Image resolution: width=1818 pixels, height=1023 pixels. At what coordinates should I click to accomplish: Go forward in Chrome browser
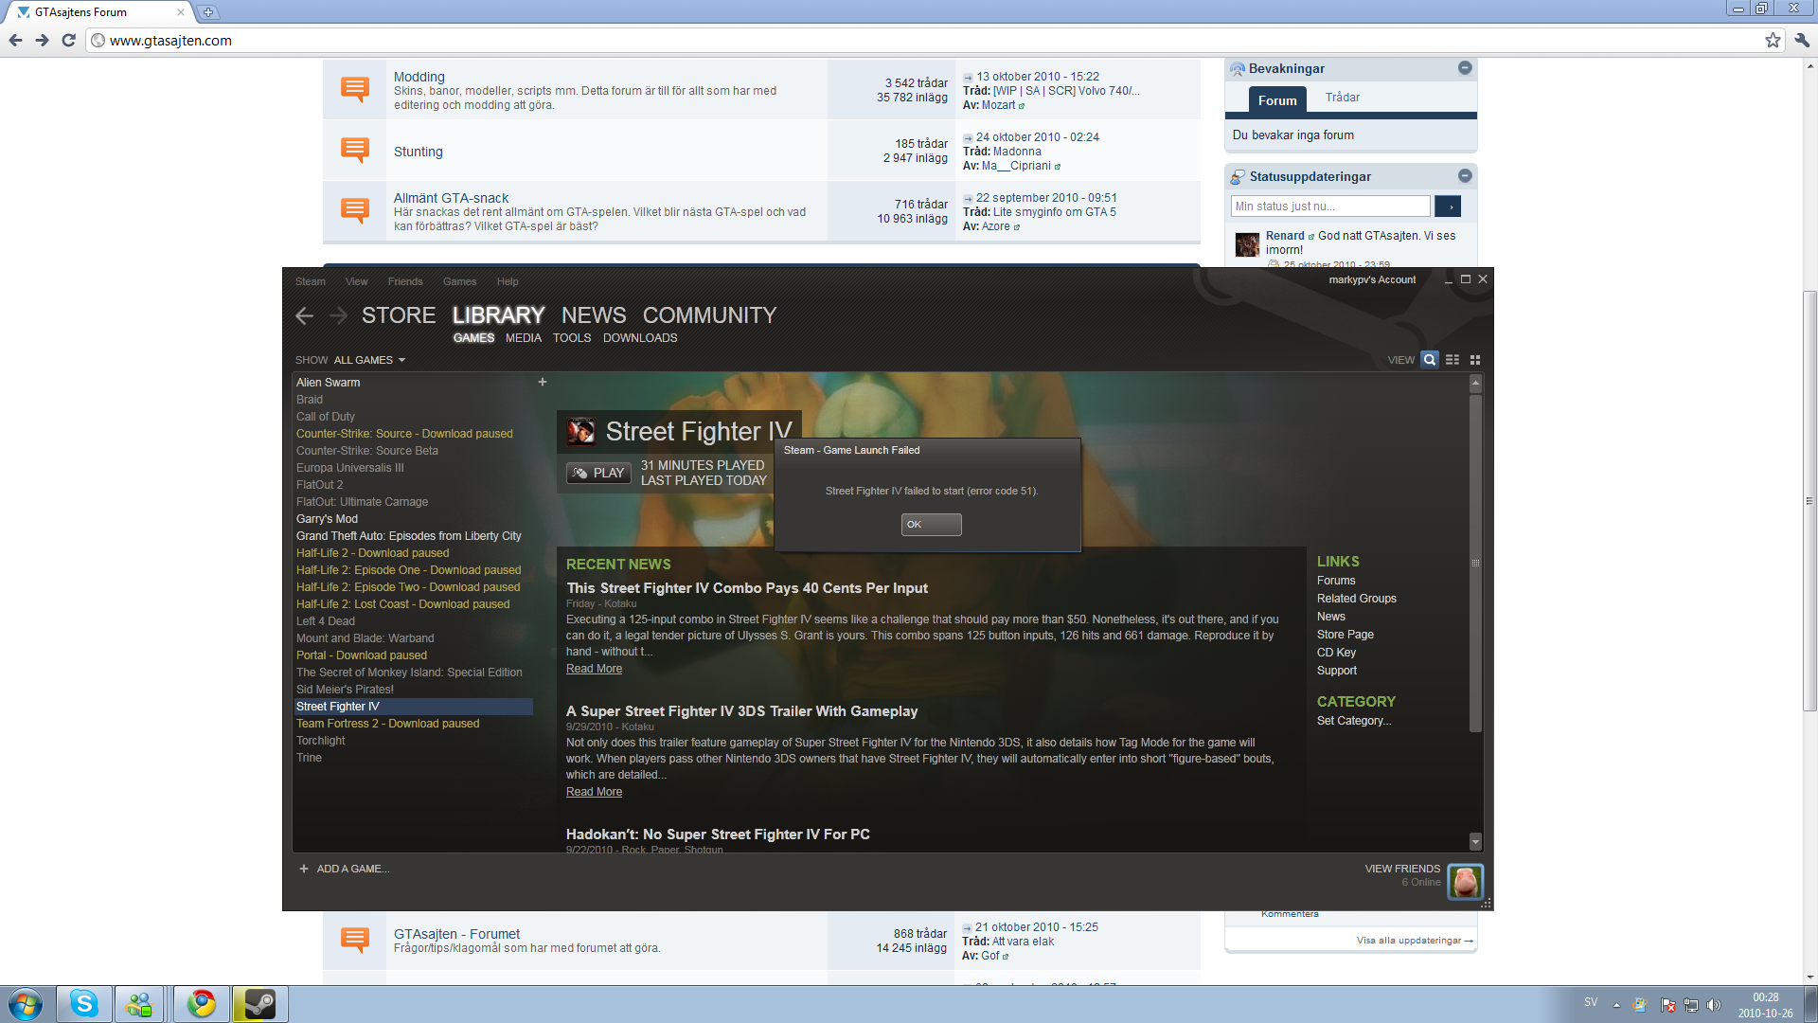pyautogui.click(x=42, y=40)
